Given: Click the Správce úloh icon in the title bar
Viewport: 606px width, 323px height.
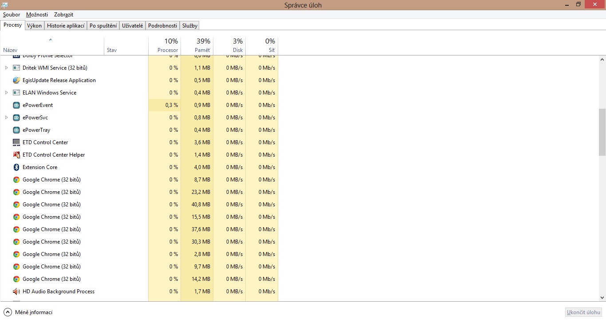Looking at the screenshot, I should coord(4,5).
